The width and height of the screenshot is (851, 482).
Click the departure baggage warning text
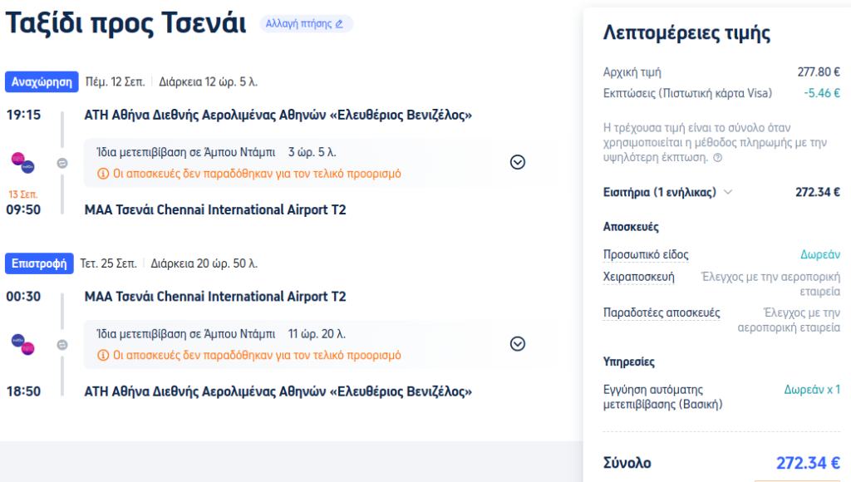pyautogui.click(x=257, y=174)
